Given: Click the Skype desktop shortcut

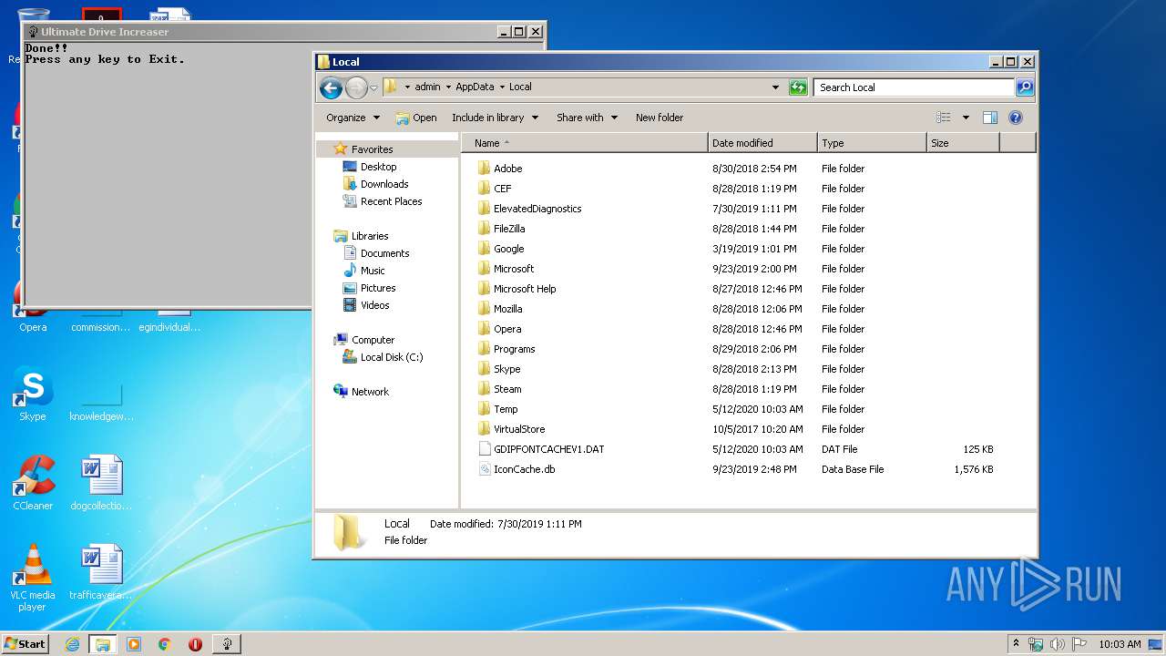Looking at the screenshot, I should click(x=33, y=395).
